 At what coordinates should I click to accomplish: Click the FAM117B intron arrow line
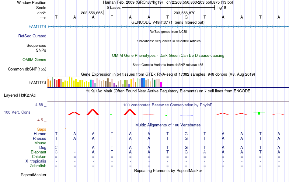(x=168, y=27)
